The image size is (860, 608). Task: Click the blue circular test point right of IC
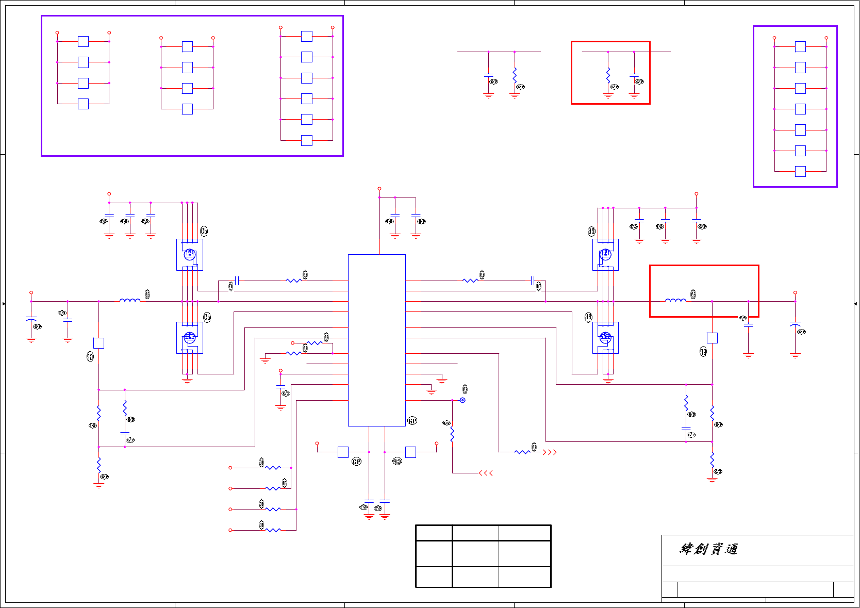coord(462,400)
